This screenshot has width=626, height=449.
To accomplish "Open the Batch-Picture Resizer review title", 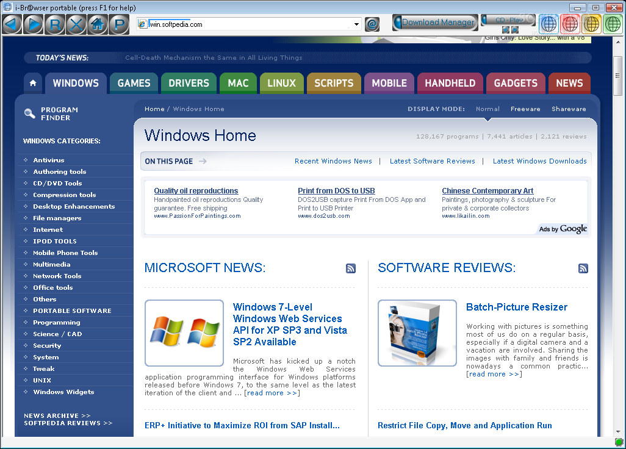I will (x=517, y=307).
